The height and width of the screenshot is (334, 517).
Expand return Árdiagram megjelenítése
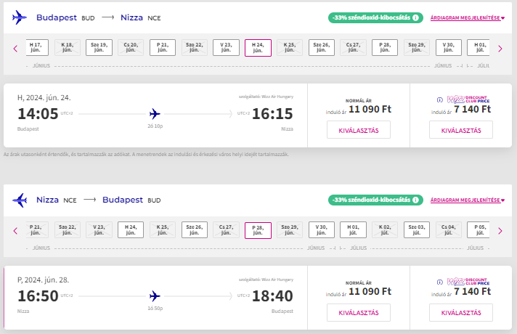[x=467, y=200]
